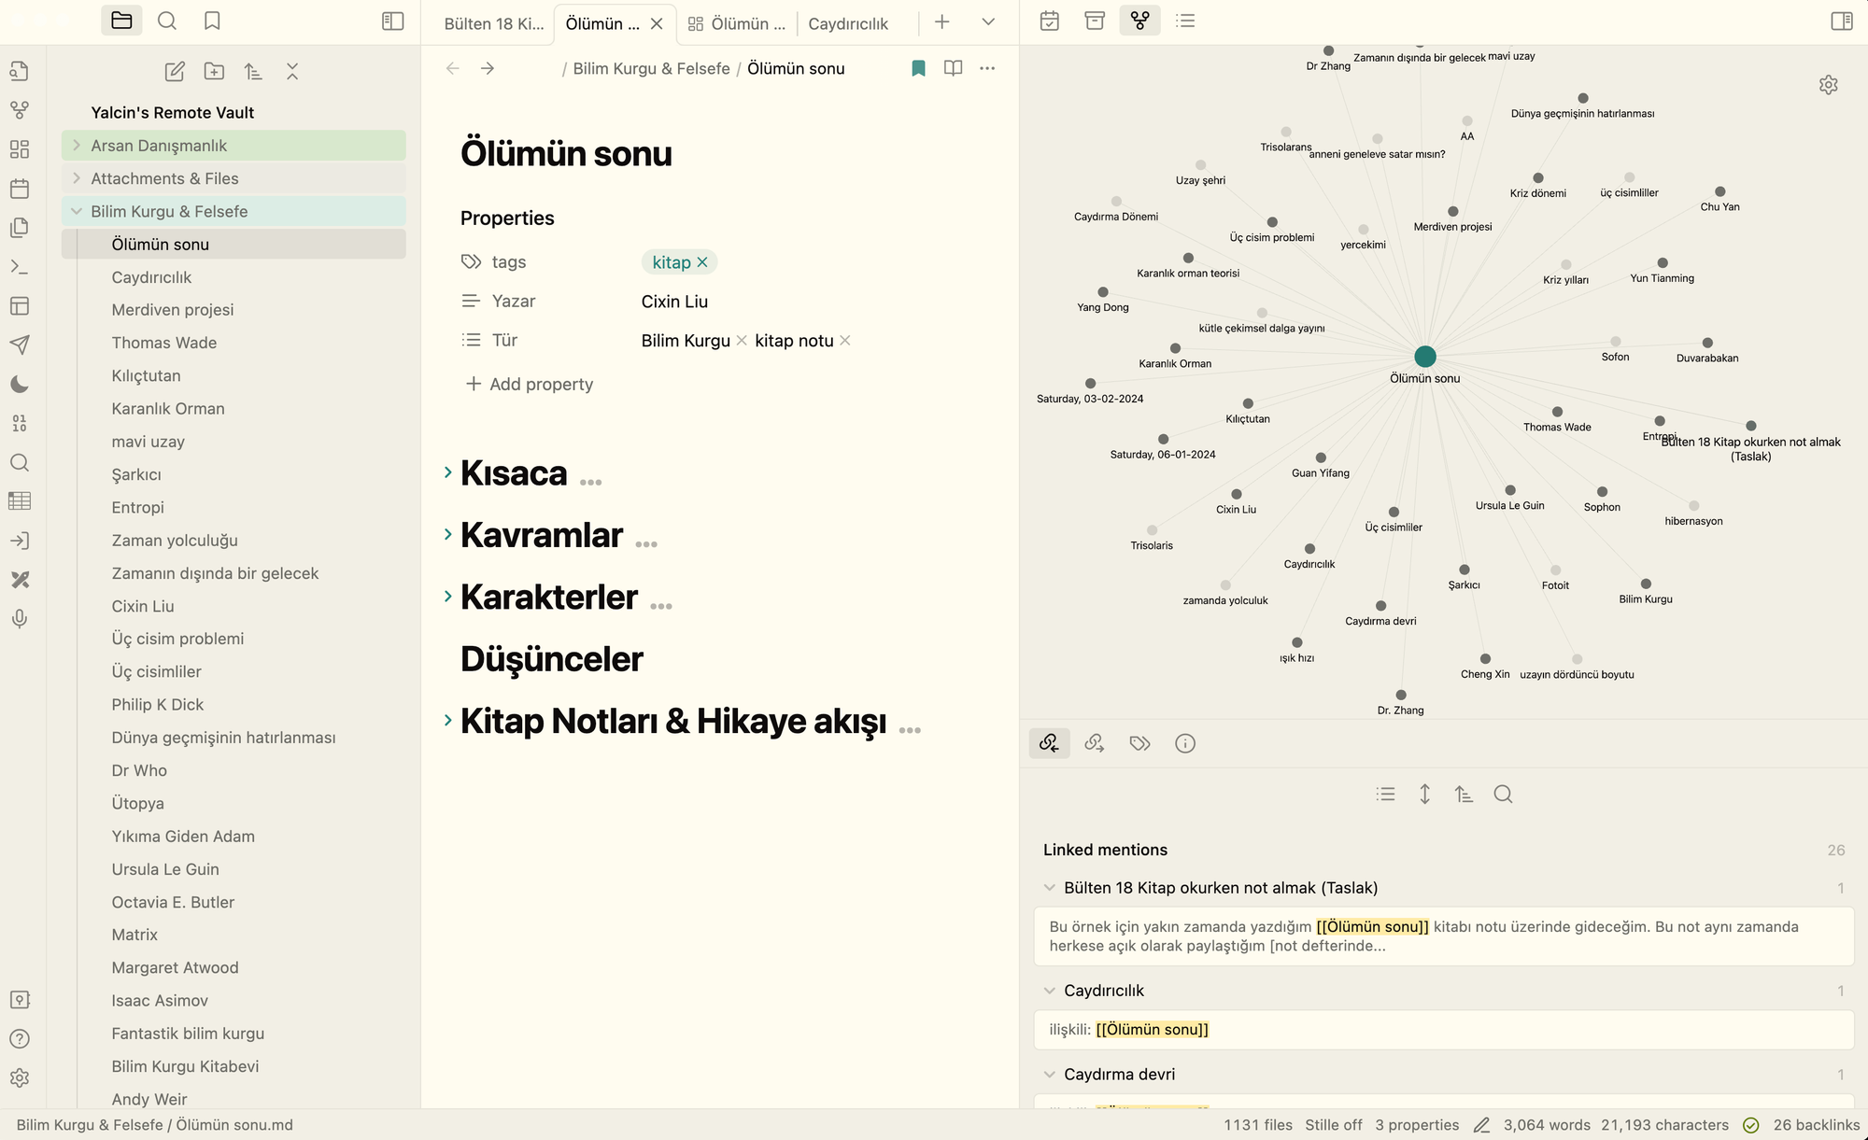Image resolution: width=1868 pixels, height=1140 pixels.
Task: Open the tags pane icon
Action: click(x=1139, y=743)
